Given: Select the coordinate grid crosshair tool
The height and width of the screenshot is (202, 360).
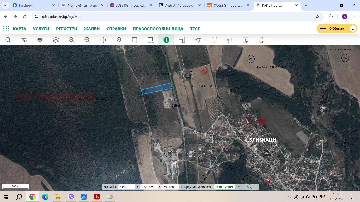Looking at the screenshot, I should (230, 40).
